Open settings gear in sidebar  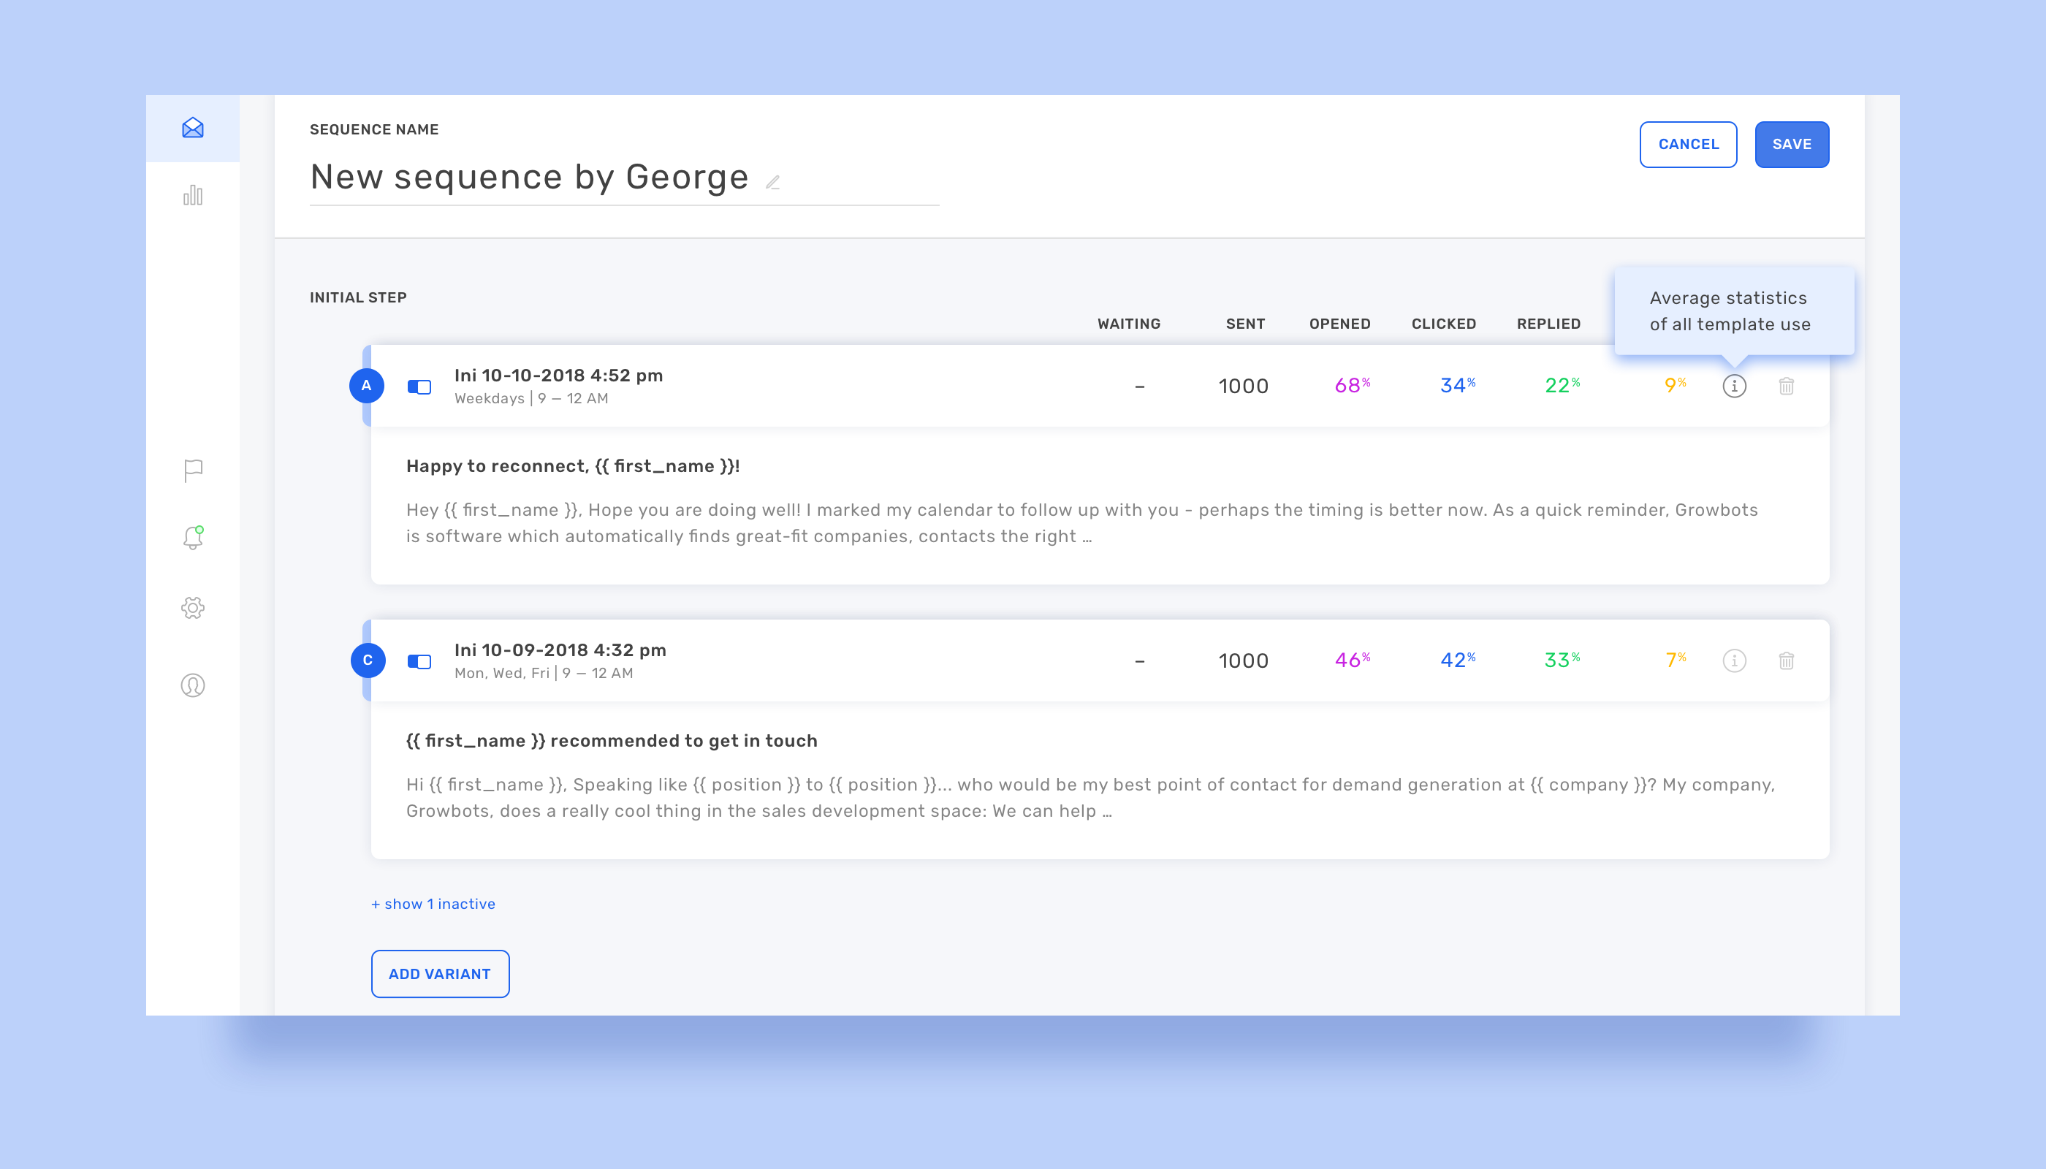[193, 608]
